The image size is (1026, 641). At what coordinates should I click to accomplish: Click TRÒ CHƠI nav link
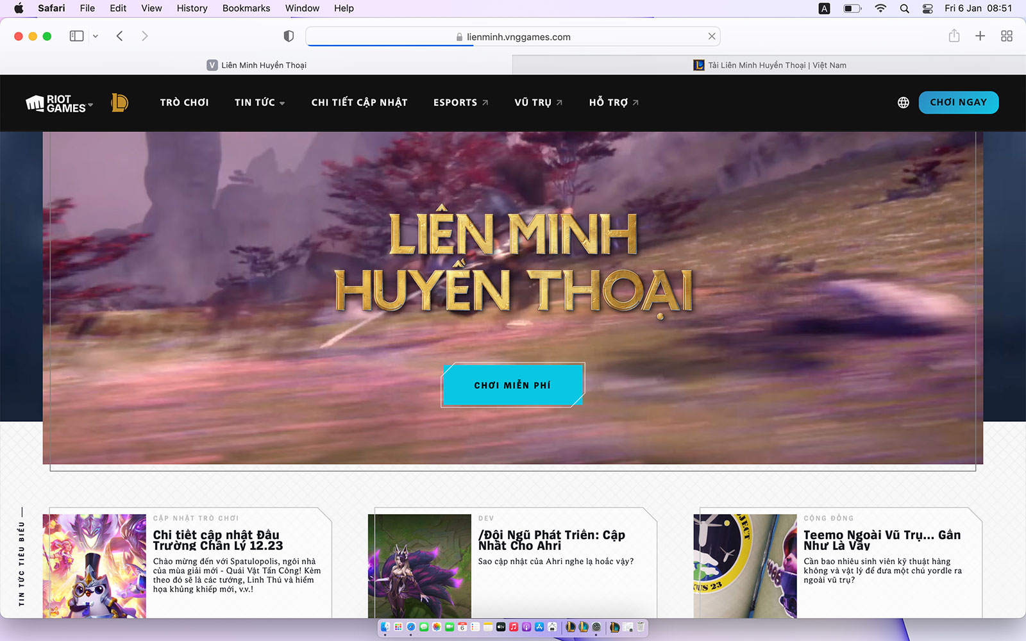tap(184, 103)
